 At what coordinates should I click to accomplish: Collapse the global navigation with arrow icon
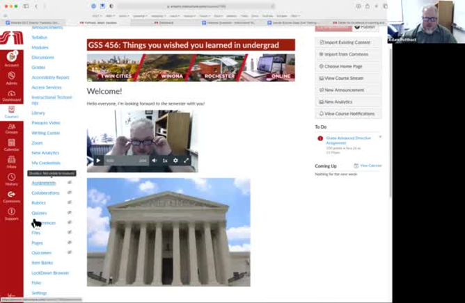click(11, 295)
